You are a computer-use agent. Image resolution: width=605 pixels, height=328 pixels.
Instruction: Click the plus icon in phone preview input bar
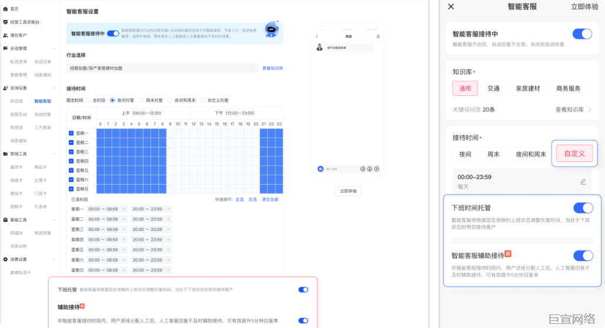click(x=377, y=169)
